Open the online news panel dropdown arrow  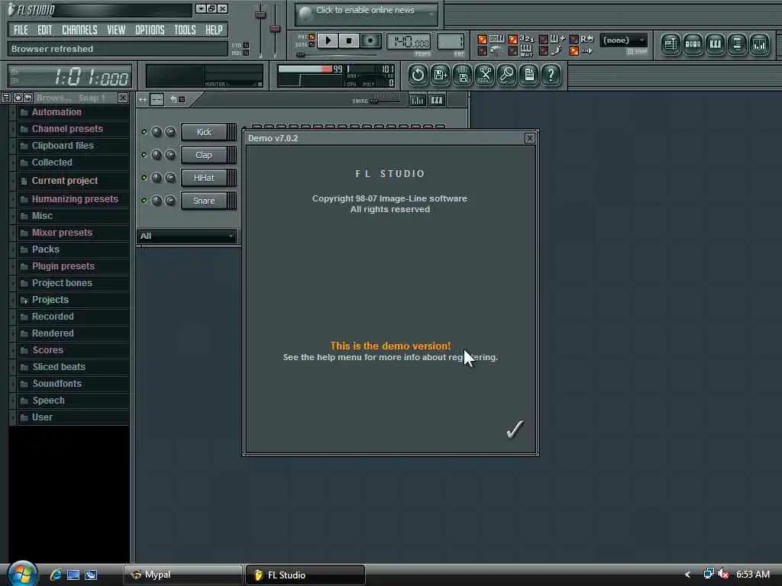click(431, 14)
